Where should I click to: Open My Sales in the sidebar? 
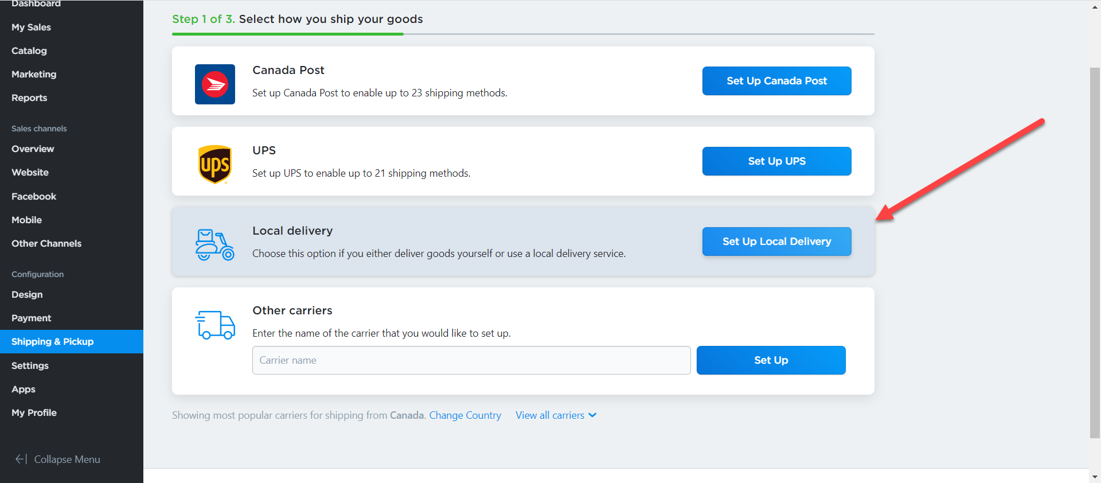(x=32, y=27)
